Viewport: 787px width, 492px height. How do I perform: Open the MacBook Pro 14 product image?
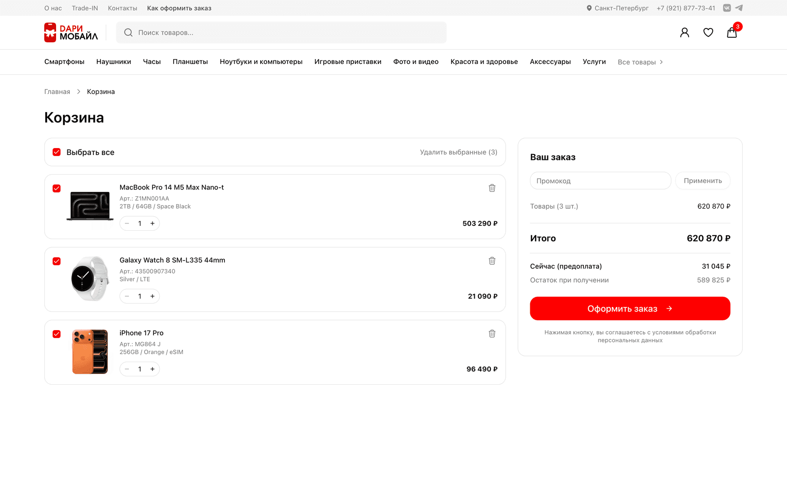coord(90,206)
